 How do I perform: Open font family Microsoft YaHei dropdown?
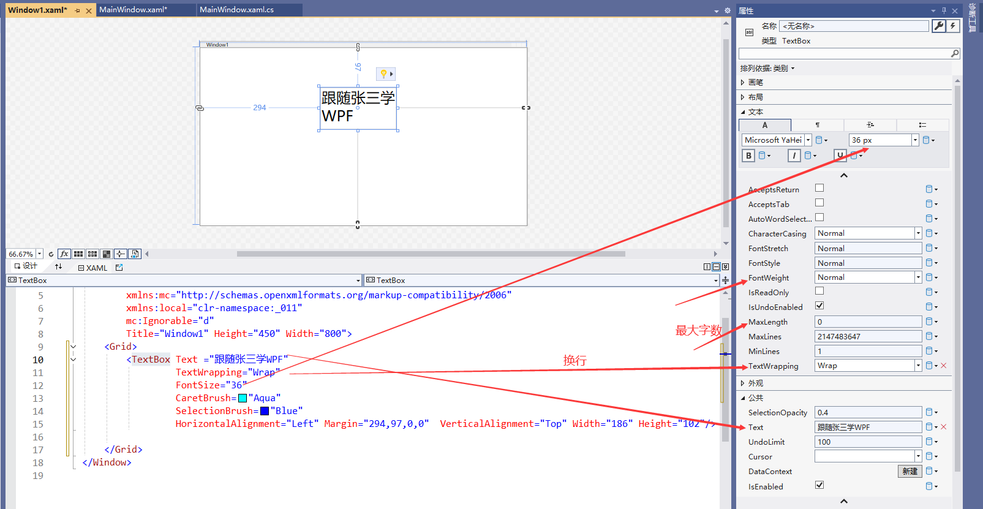tap(808, 140)
